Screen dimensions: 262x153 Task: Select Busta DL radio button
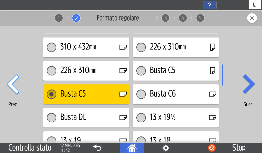tap(51, 118)
